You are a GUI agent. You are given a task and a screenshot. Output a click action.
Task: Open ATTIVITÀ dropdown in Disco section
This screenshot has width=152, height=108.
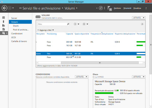[x=139, y=77]
